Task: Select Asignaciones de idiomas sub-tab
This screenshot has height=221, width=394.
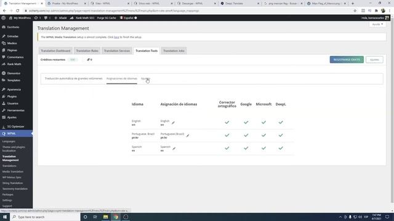Action: point(122,79)
